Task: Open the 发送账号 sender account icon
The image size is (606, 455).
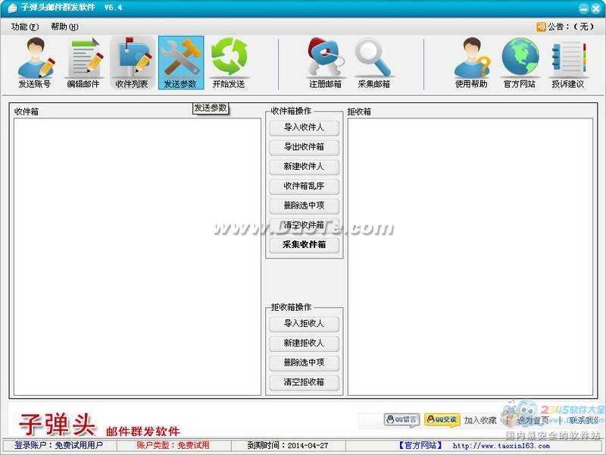Action: [35, 63]
